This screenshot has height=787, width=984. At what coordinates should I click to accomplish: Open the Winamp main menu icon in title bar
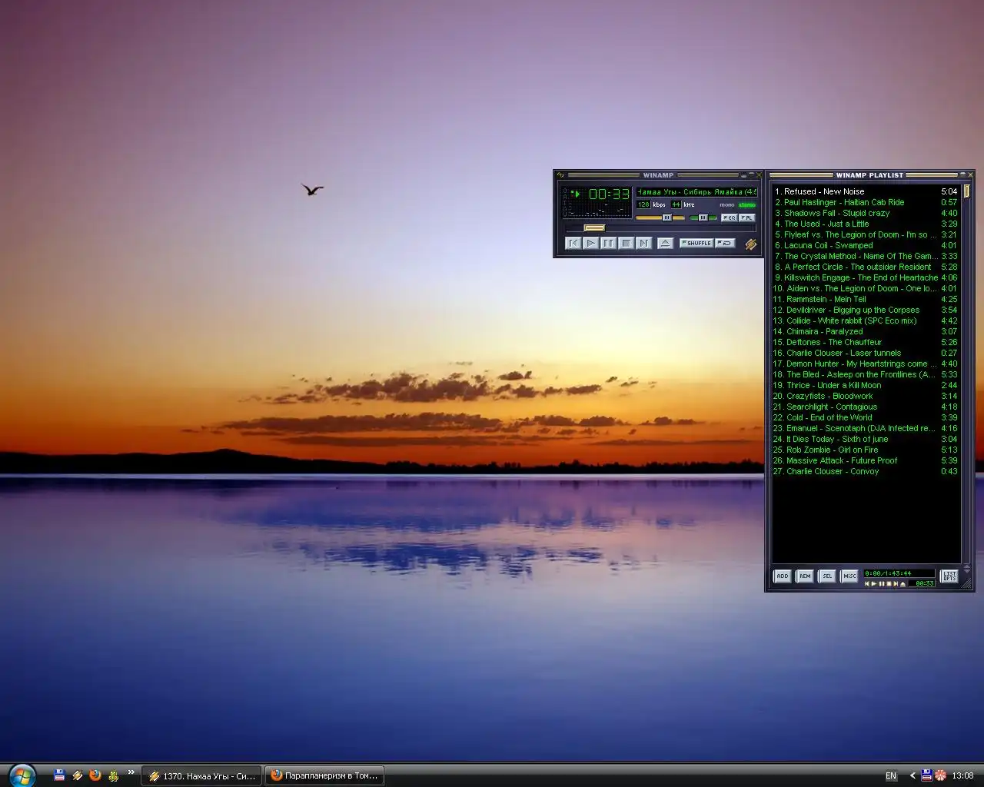(561, 175)
